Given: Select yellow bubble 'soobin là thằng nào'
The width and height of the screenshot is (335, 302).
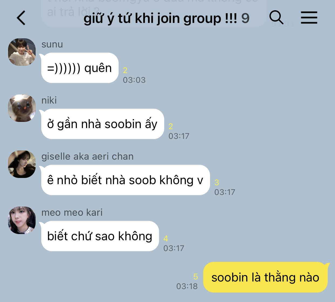Looking at the screenshot, I should [x=265, y=277].
